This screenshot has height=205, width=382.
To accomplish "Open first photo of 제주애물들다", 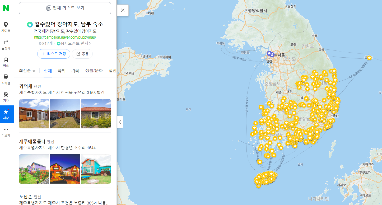I will pyautogui.click(x=34, y=169).
